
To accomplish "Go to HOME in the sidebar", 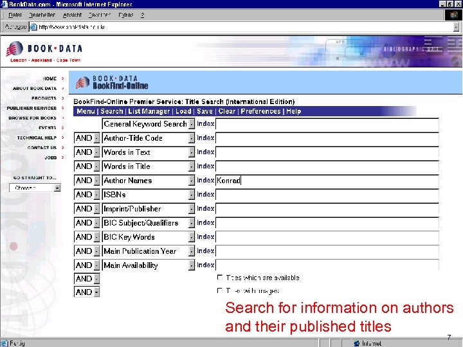I will click(x=50, y=78).
